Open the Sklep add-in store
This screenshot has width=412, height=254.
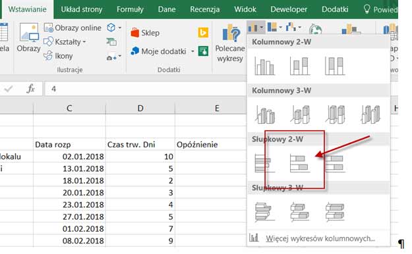tap(145, 33)
